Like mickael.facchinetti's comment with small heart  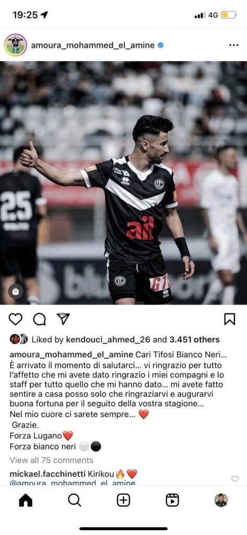(x=235, y=479)
